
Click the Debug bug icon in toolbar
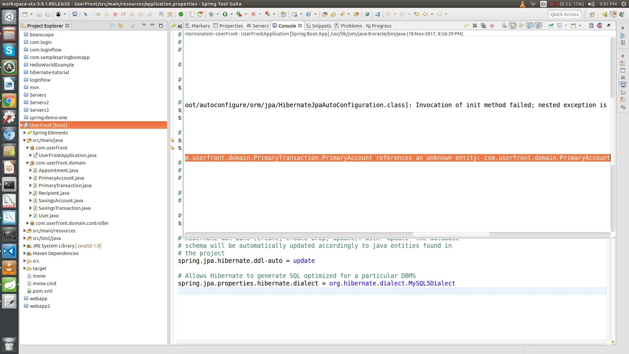[x=211, y=14]
